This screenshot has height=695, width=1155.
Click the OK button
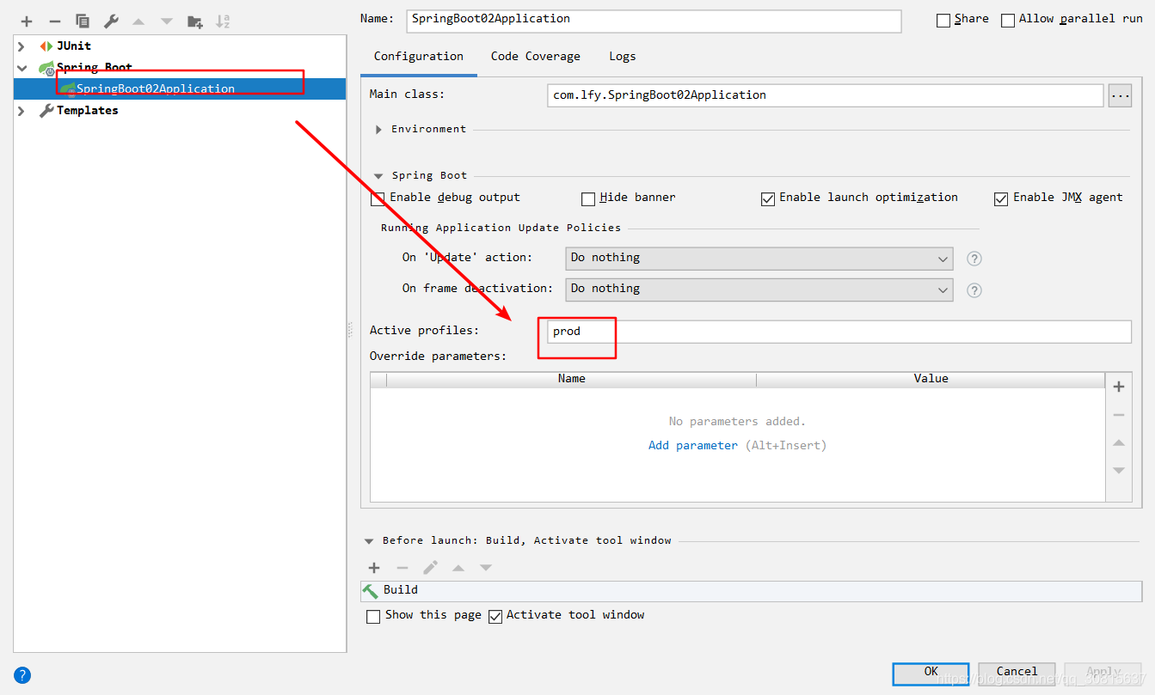(x=931, y=673)
